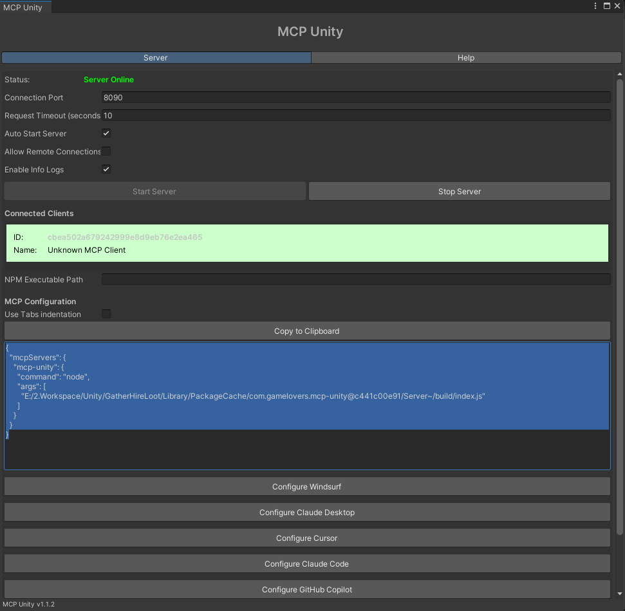The image size is (625, 611).
Task: Click the large MCP Unity title heading
Action: [310, 32]
